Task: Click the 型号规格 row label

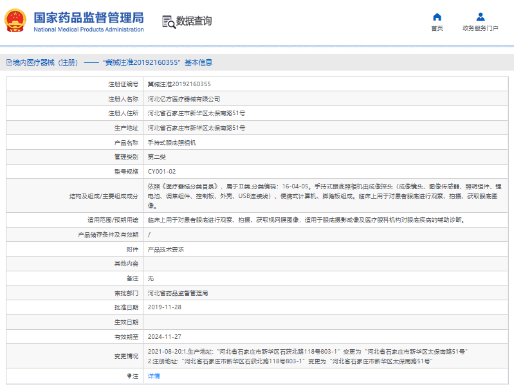Action: 126,172
